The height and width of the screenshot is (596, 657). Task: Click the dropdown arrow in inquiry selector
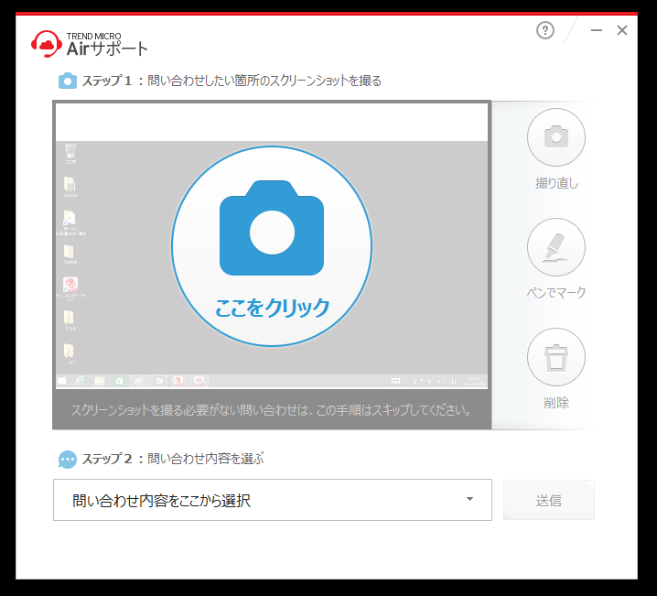469,500
